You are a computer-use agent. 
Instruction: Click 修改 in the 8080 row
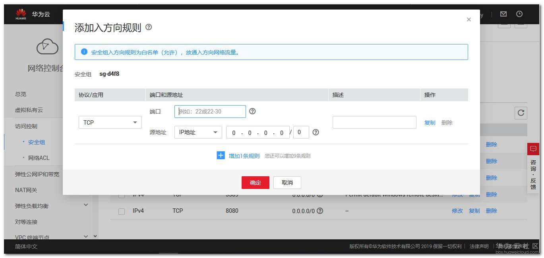tap(457, 211)
